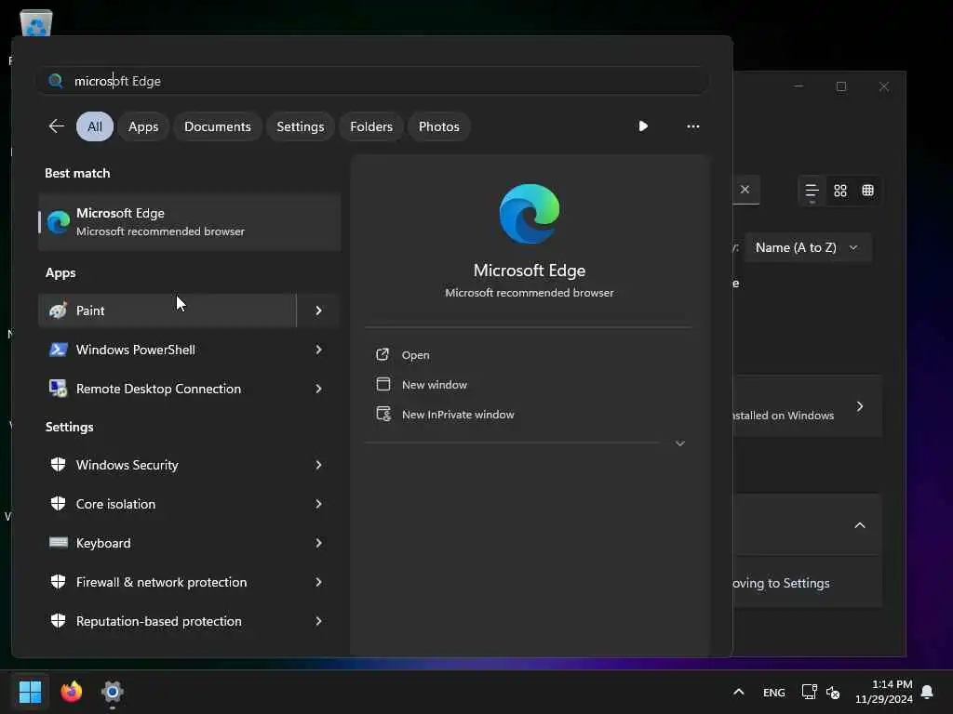
Task: Select the Settings filter tab
Action: 301,126
